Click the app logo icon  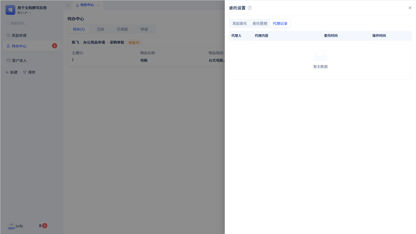click(x=10, y=10)
